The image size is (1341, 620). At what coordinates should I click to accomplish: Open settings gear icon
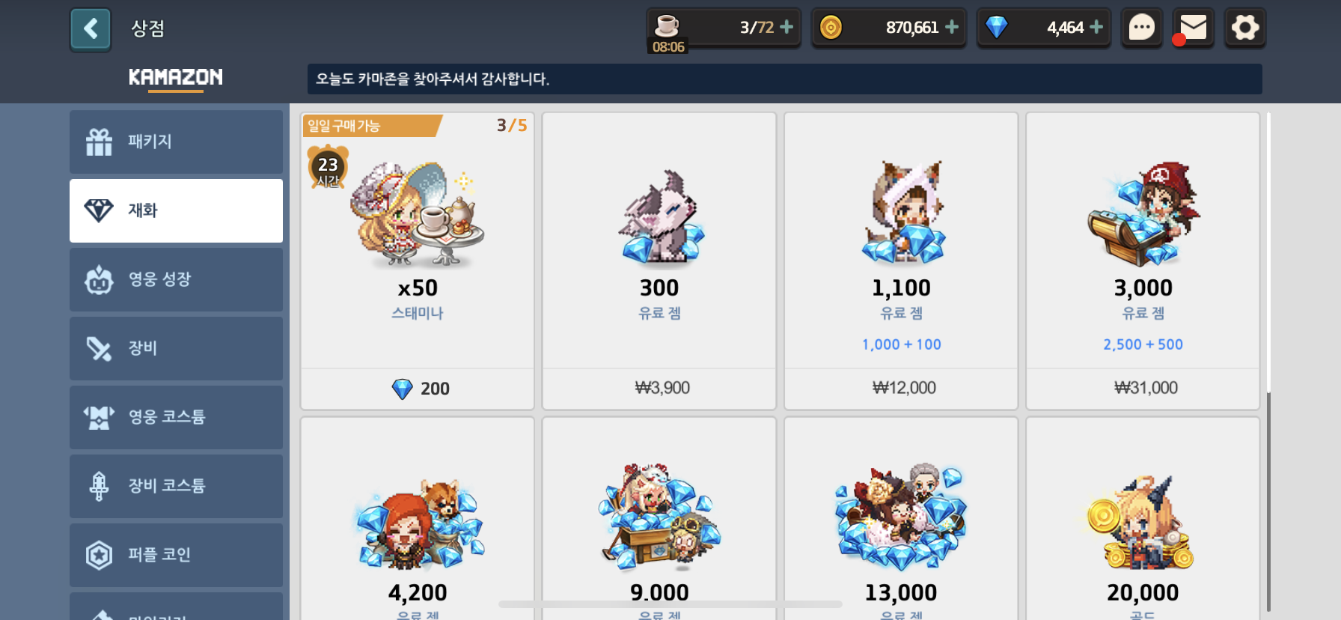pos(1245,28)
